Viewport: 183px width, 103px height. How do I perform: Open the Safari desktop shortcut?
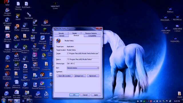7,3
